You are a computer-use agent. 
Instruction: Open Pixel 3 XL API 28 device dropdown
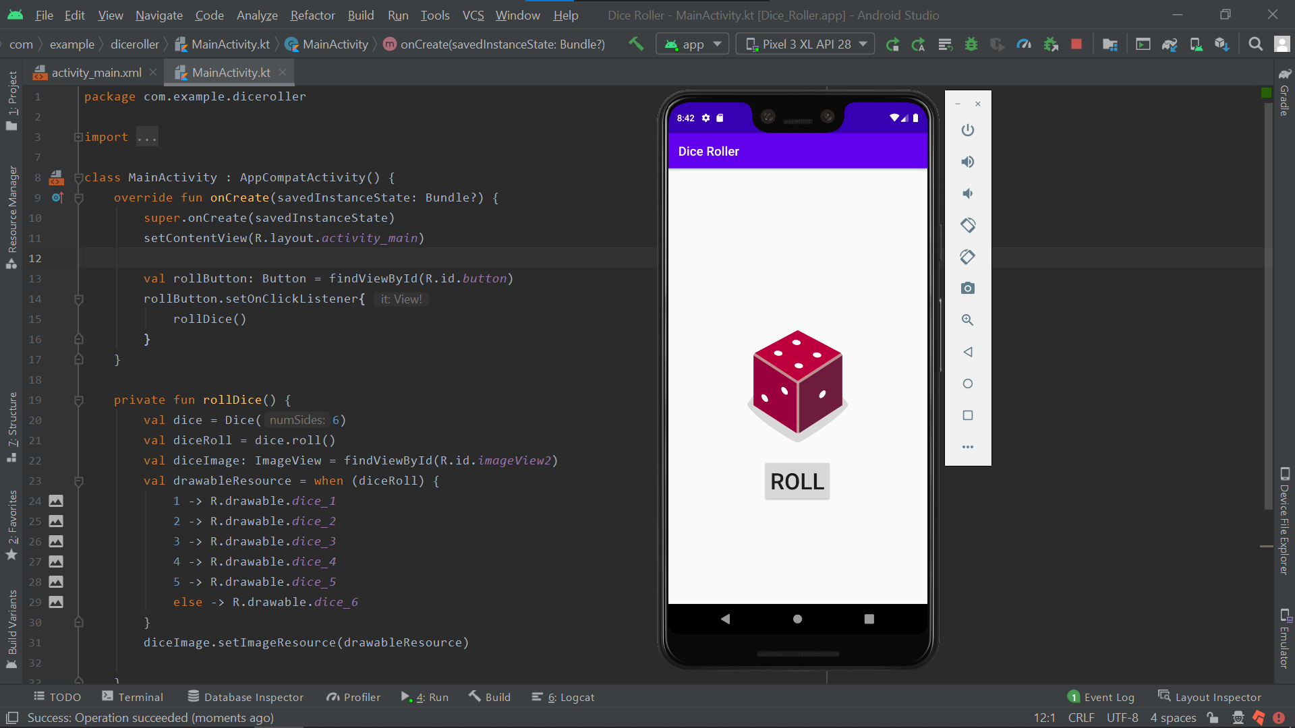tap(805, 44)
